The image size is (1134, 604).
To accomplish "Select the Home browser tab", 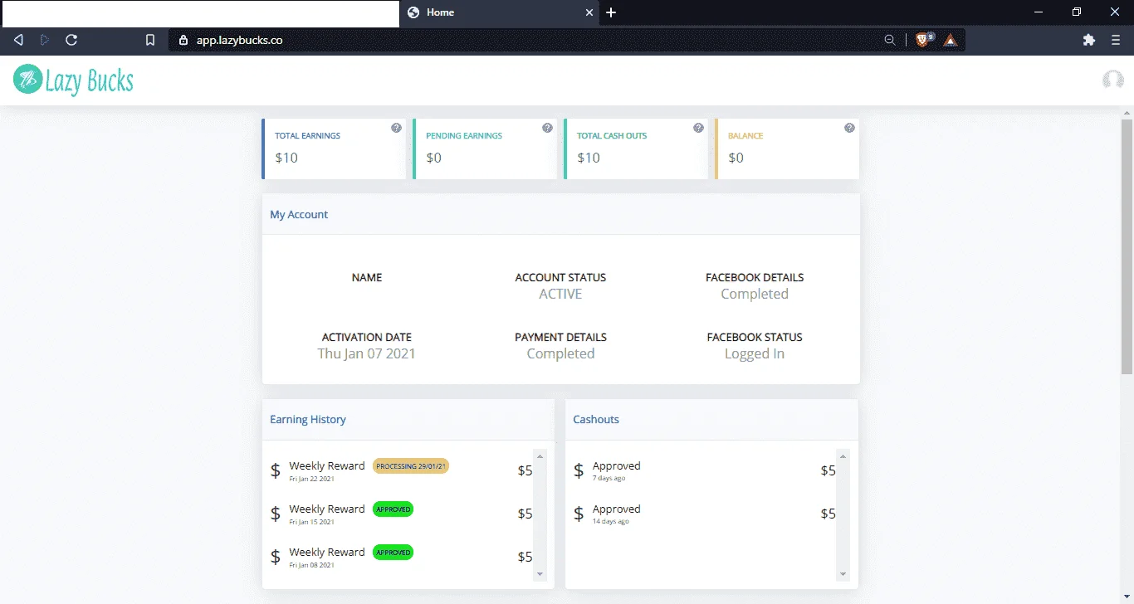I will pyautogui.click(x=499, y=12).
